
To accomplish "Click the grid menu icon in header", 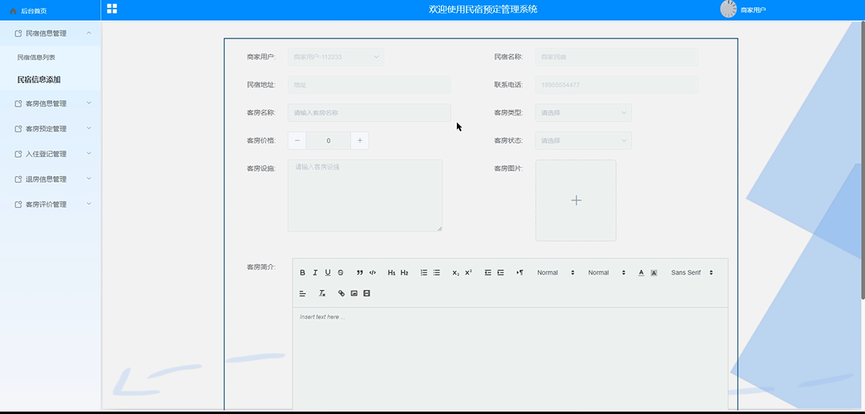I will 112,8.
